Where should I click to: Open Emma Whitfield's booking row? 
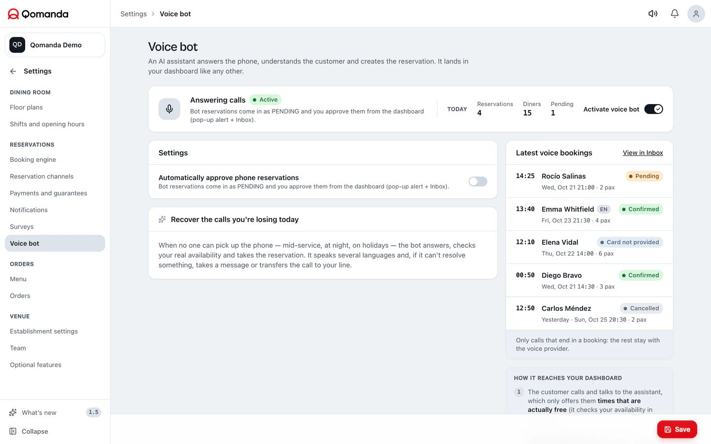pos(590,215)
